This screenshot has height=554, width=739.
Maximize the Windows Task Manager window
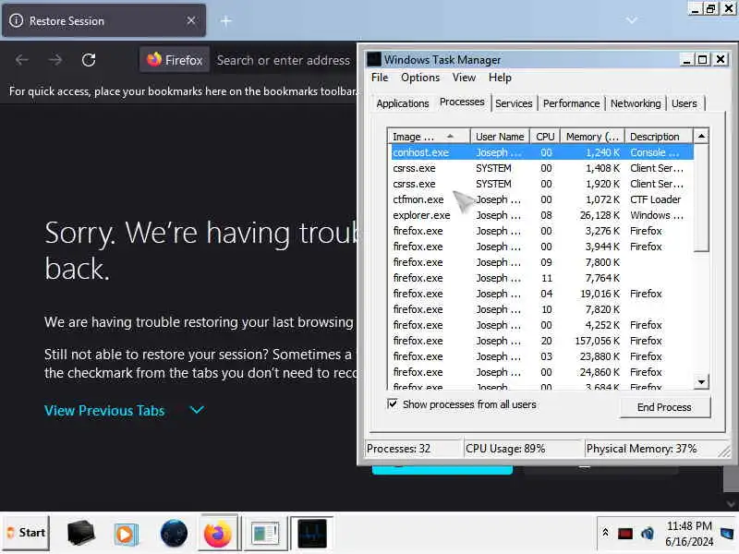click(x=703, y=59)
